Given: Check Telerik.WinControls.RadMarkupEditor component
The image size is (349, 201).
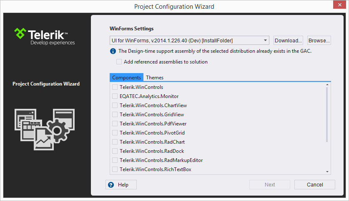Looking at the screenshot, I should (115, 160).
